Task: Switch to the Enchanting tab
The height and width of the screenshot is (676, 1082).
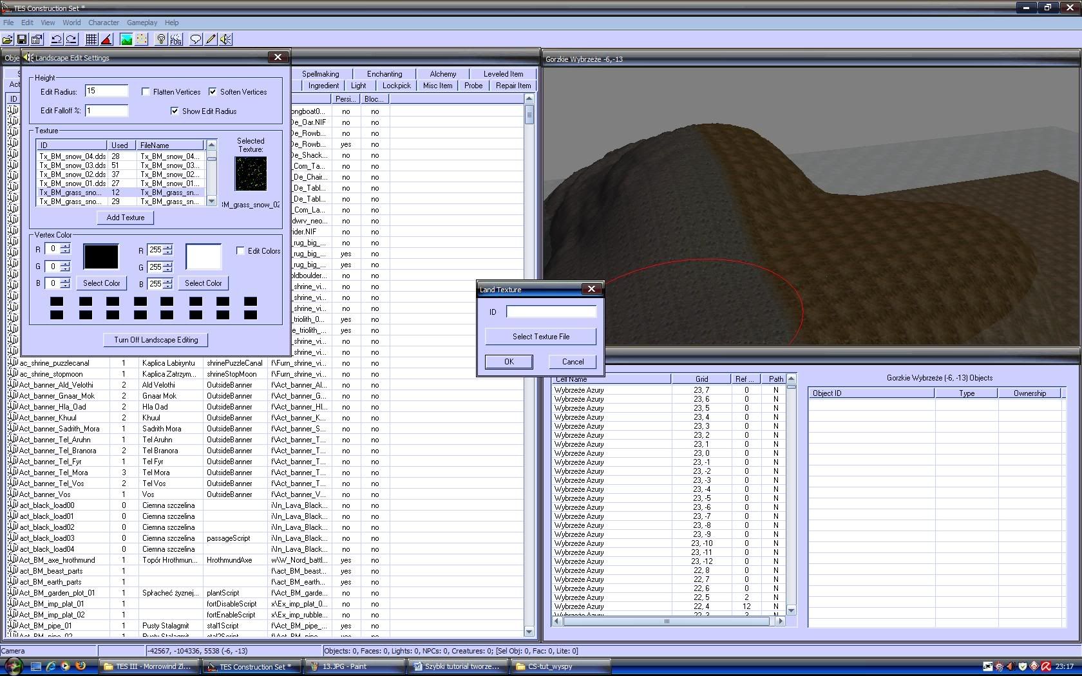Action: click(x=384, y=74)
